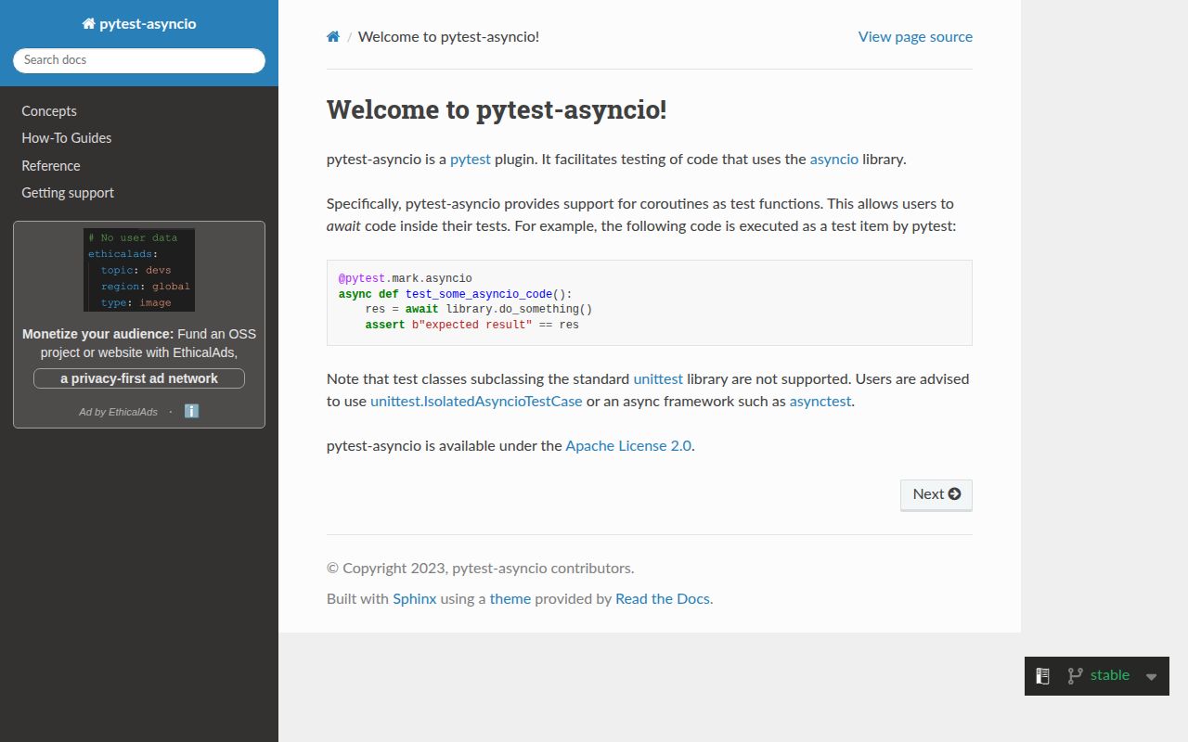Click the 'a privacy-first ad network' button
1188x742 pixels.
point(139,378)
